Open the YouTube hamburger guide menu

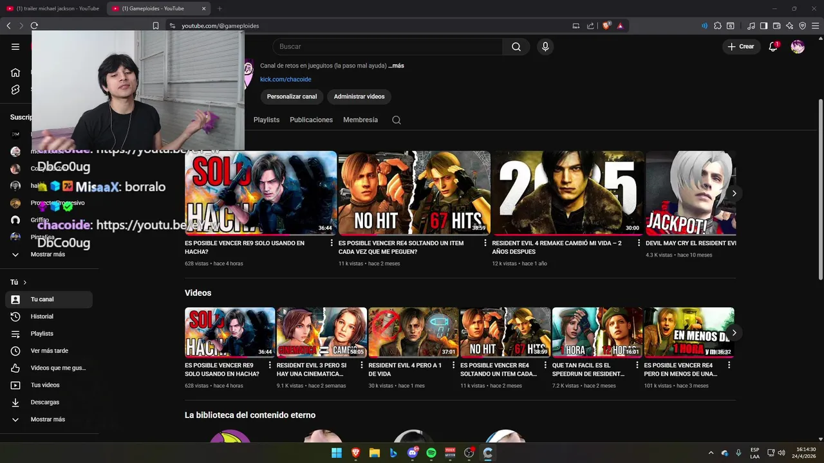pyautogui.click(x=15, y=46)
